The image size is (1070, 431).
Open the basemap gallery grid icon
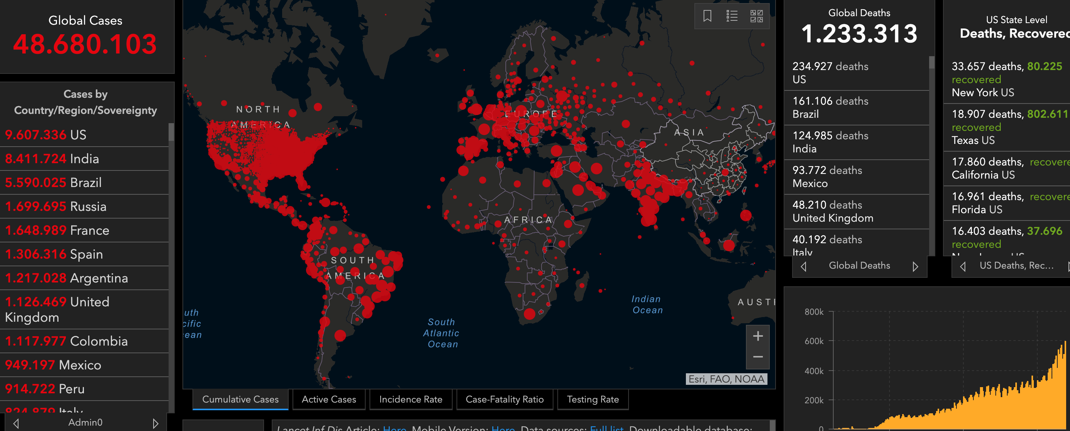tap(756, 16)
